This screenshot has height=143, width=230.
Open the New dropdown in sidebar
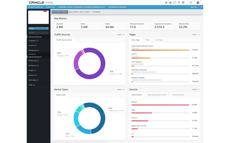click(38, 29)
